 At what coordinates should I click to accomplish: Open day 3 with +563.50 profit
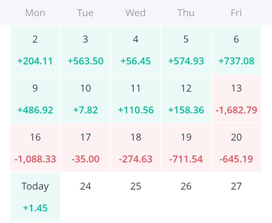[85, 50]
